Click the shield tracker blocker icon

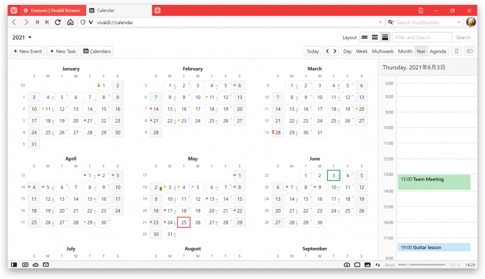tap(82, 22)
